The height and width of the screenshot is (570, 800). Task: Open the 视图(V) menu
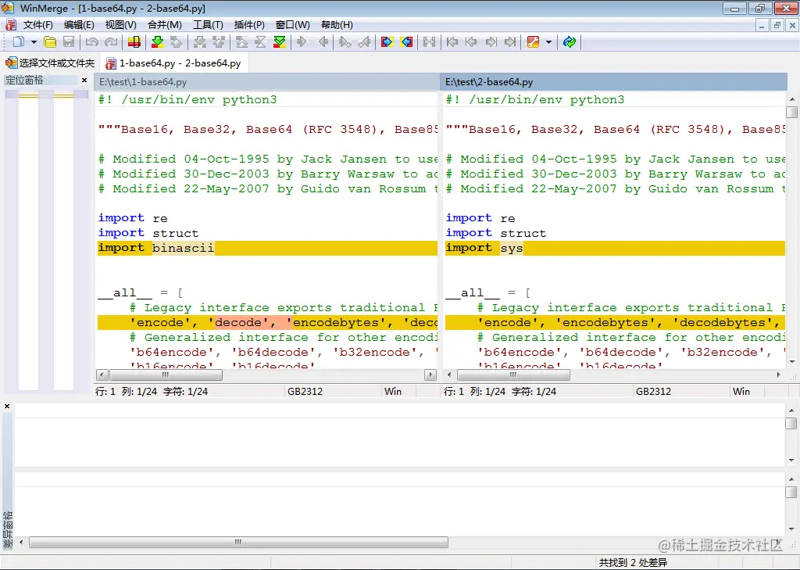click(x=121, y=25)
